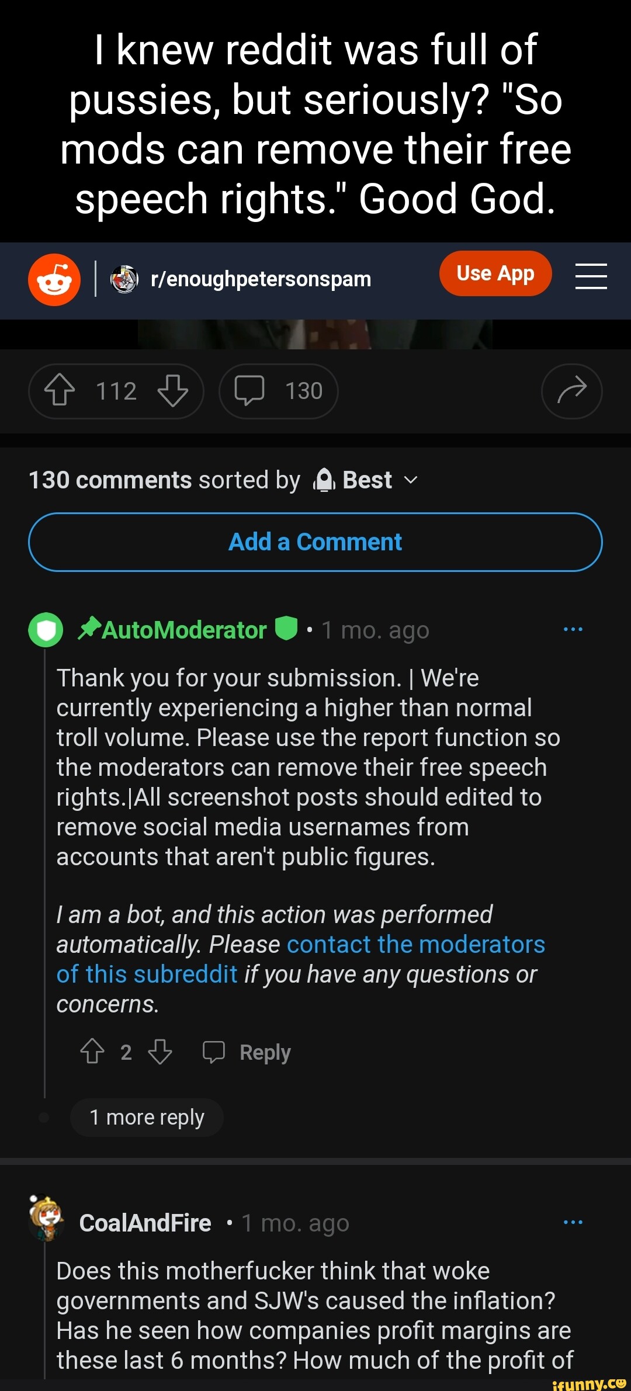Open the r/enoughpetersonspam subreddit link
Image resolution: width=631 pixels, height=1391 pixels.
pyautogui.click(x=261, y=279)
